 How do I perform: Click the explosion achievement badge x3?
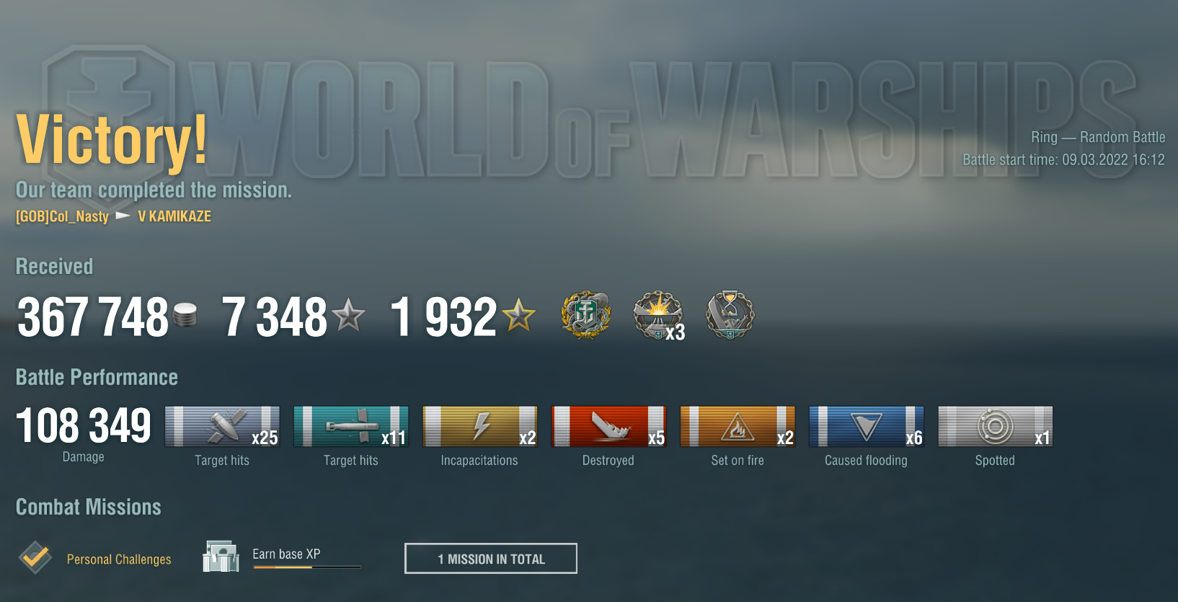point(658,315)
